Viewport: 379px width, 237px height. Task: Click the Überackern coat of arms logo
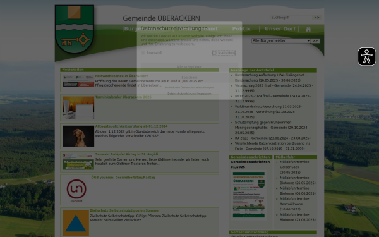75,29
